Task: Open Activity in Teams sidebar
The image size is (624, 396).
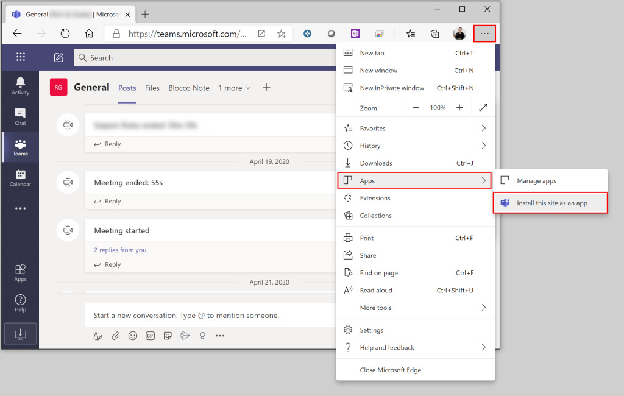Action: pyautogui.click(x=20, y=86)
